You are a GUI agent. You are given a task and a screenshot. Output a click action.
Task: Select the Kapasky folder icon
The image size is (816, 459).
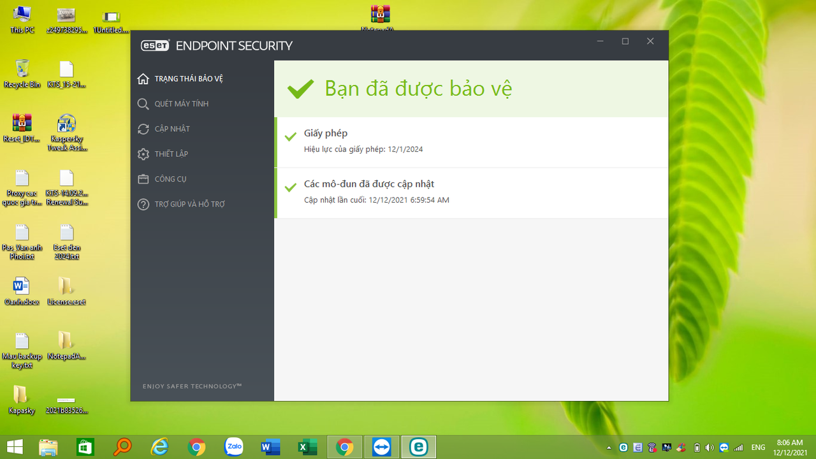[22, 400]
